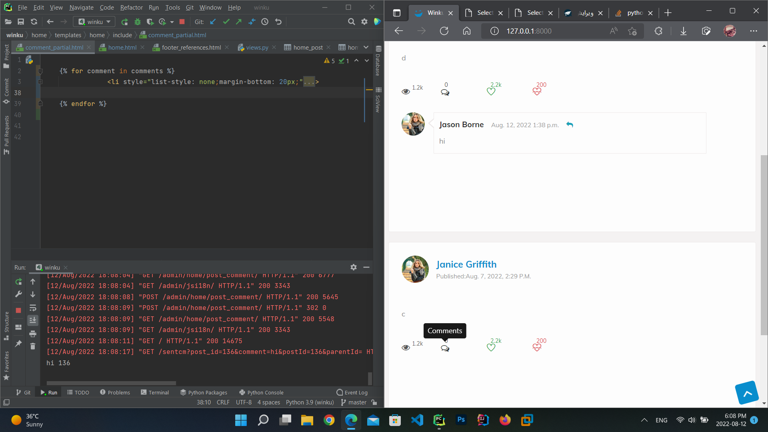
Task: Rerun winku in the Run panel
Action: (x=18, y=282)
